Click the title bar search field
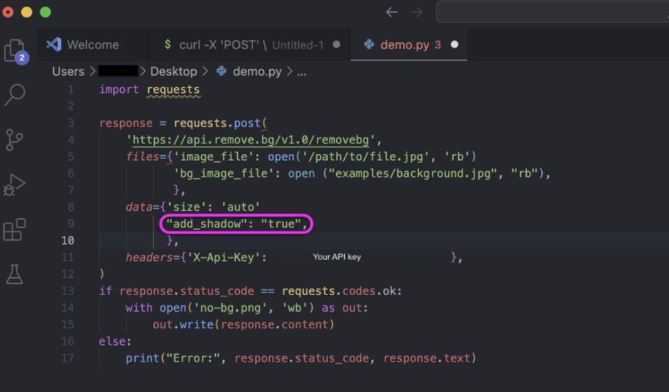Screen dimensions: 669x392 click(x=551, y=13)
